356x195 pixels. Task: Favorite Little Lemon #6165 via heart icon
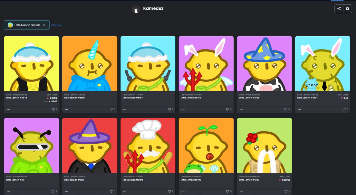[x=286, y=109]
